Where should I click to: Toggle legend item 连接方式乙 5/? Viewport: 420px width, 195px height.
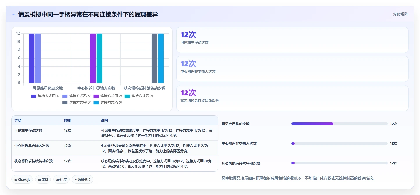tap(76, 96)
